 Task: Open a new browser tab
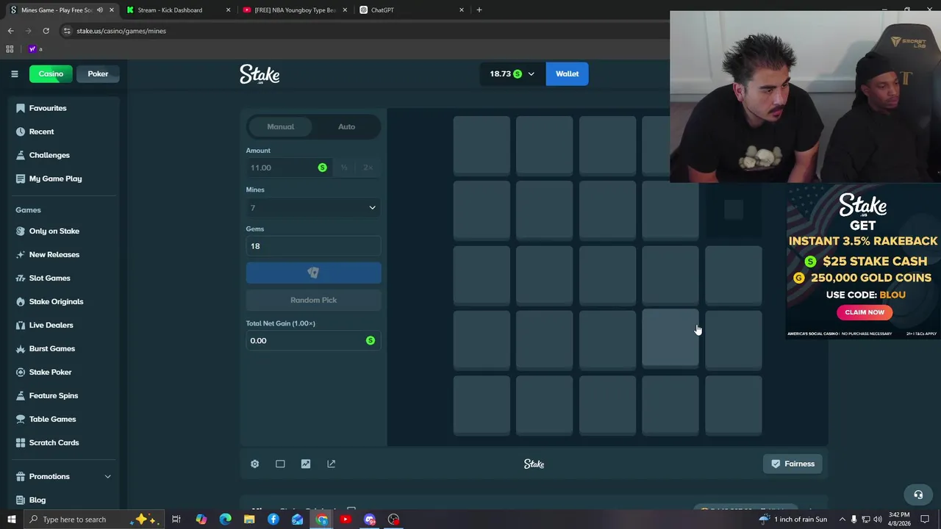[x=479, y=10]
